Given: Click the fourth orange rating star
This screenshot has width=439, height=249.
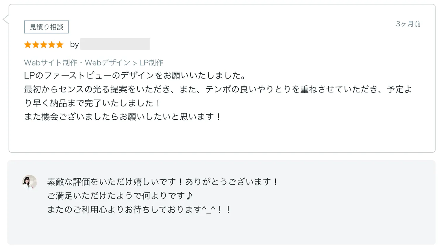Looking at the screenshot, I should click(x=52, y=45).
